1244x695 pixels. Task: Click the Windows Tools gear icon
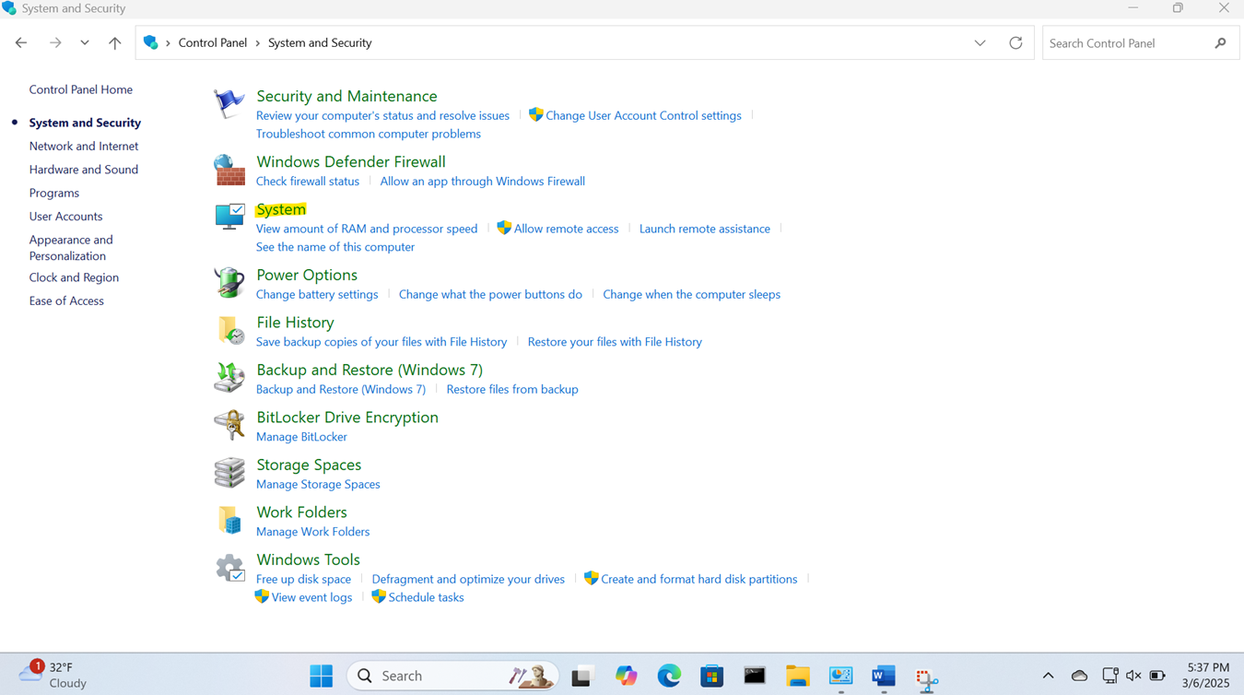click(229, 568)
